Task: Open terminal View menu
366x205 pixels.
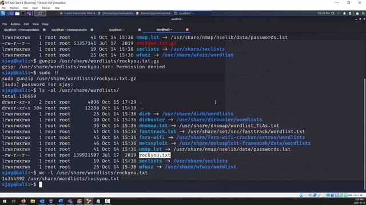Action: (35, 24)
